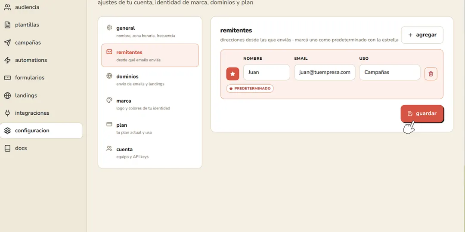Click the dominios globe icon
The width and height of the screenshot is (465, 232).
109,76
